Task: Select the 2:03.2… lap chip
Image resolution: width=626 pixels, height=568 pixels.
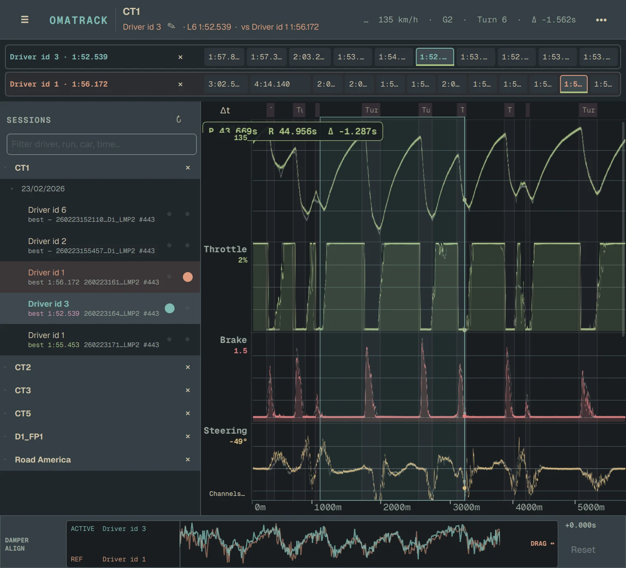Action: (x=309, y=57)
